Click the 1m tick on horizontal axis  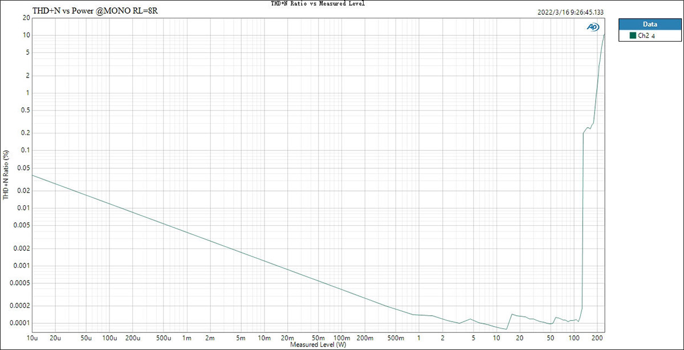pyautogui.click(x=187, y=337)
